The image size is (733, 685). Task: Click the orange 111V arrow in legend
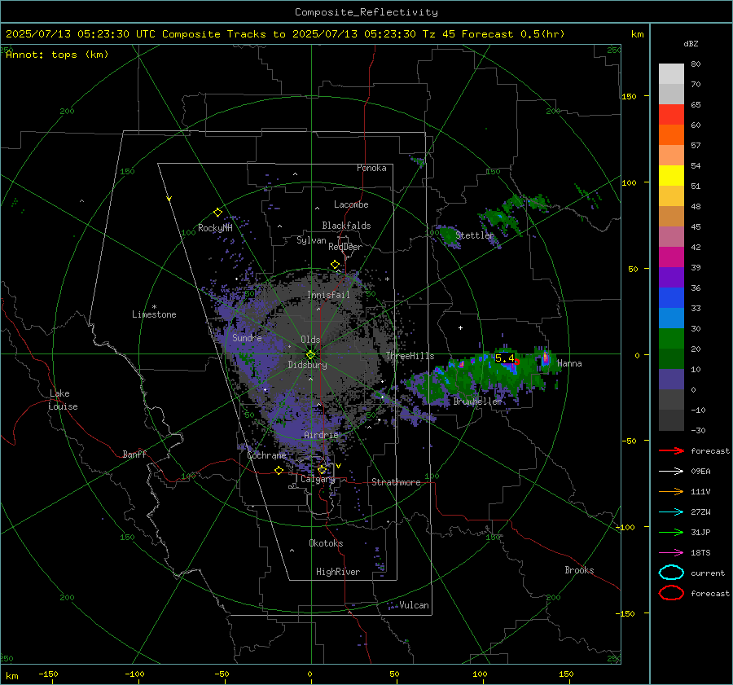point(671,491)
